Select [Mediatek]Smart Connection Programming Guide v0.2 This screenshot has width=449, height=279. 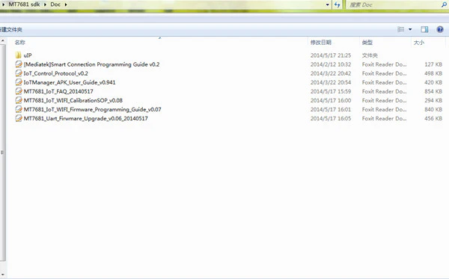[91, 64]
